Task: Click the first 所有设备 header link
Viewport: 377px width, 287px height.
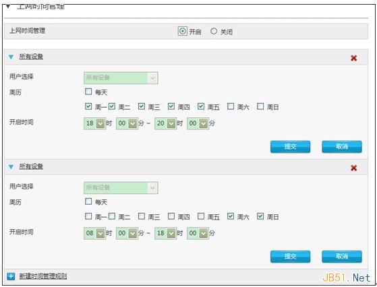Action: coord(31,57)
